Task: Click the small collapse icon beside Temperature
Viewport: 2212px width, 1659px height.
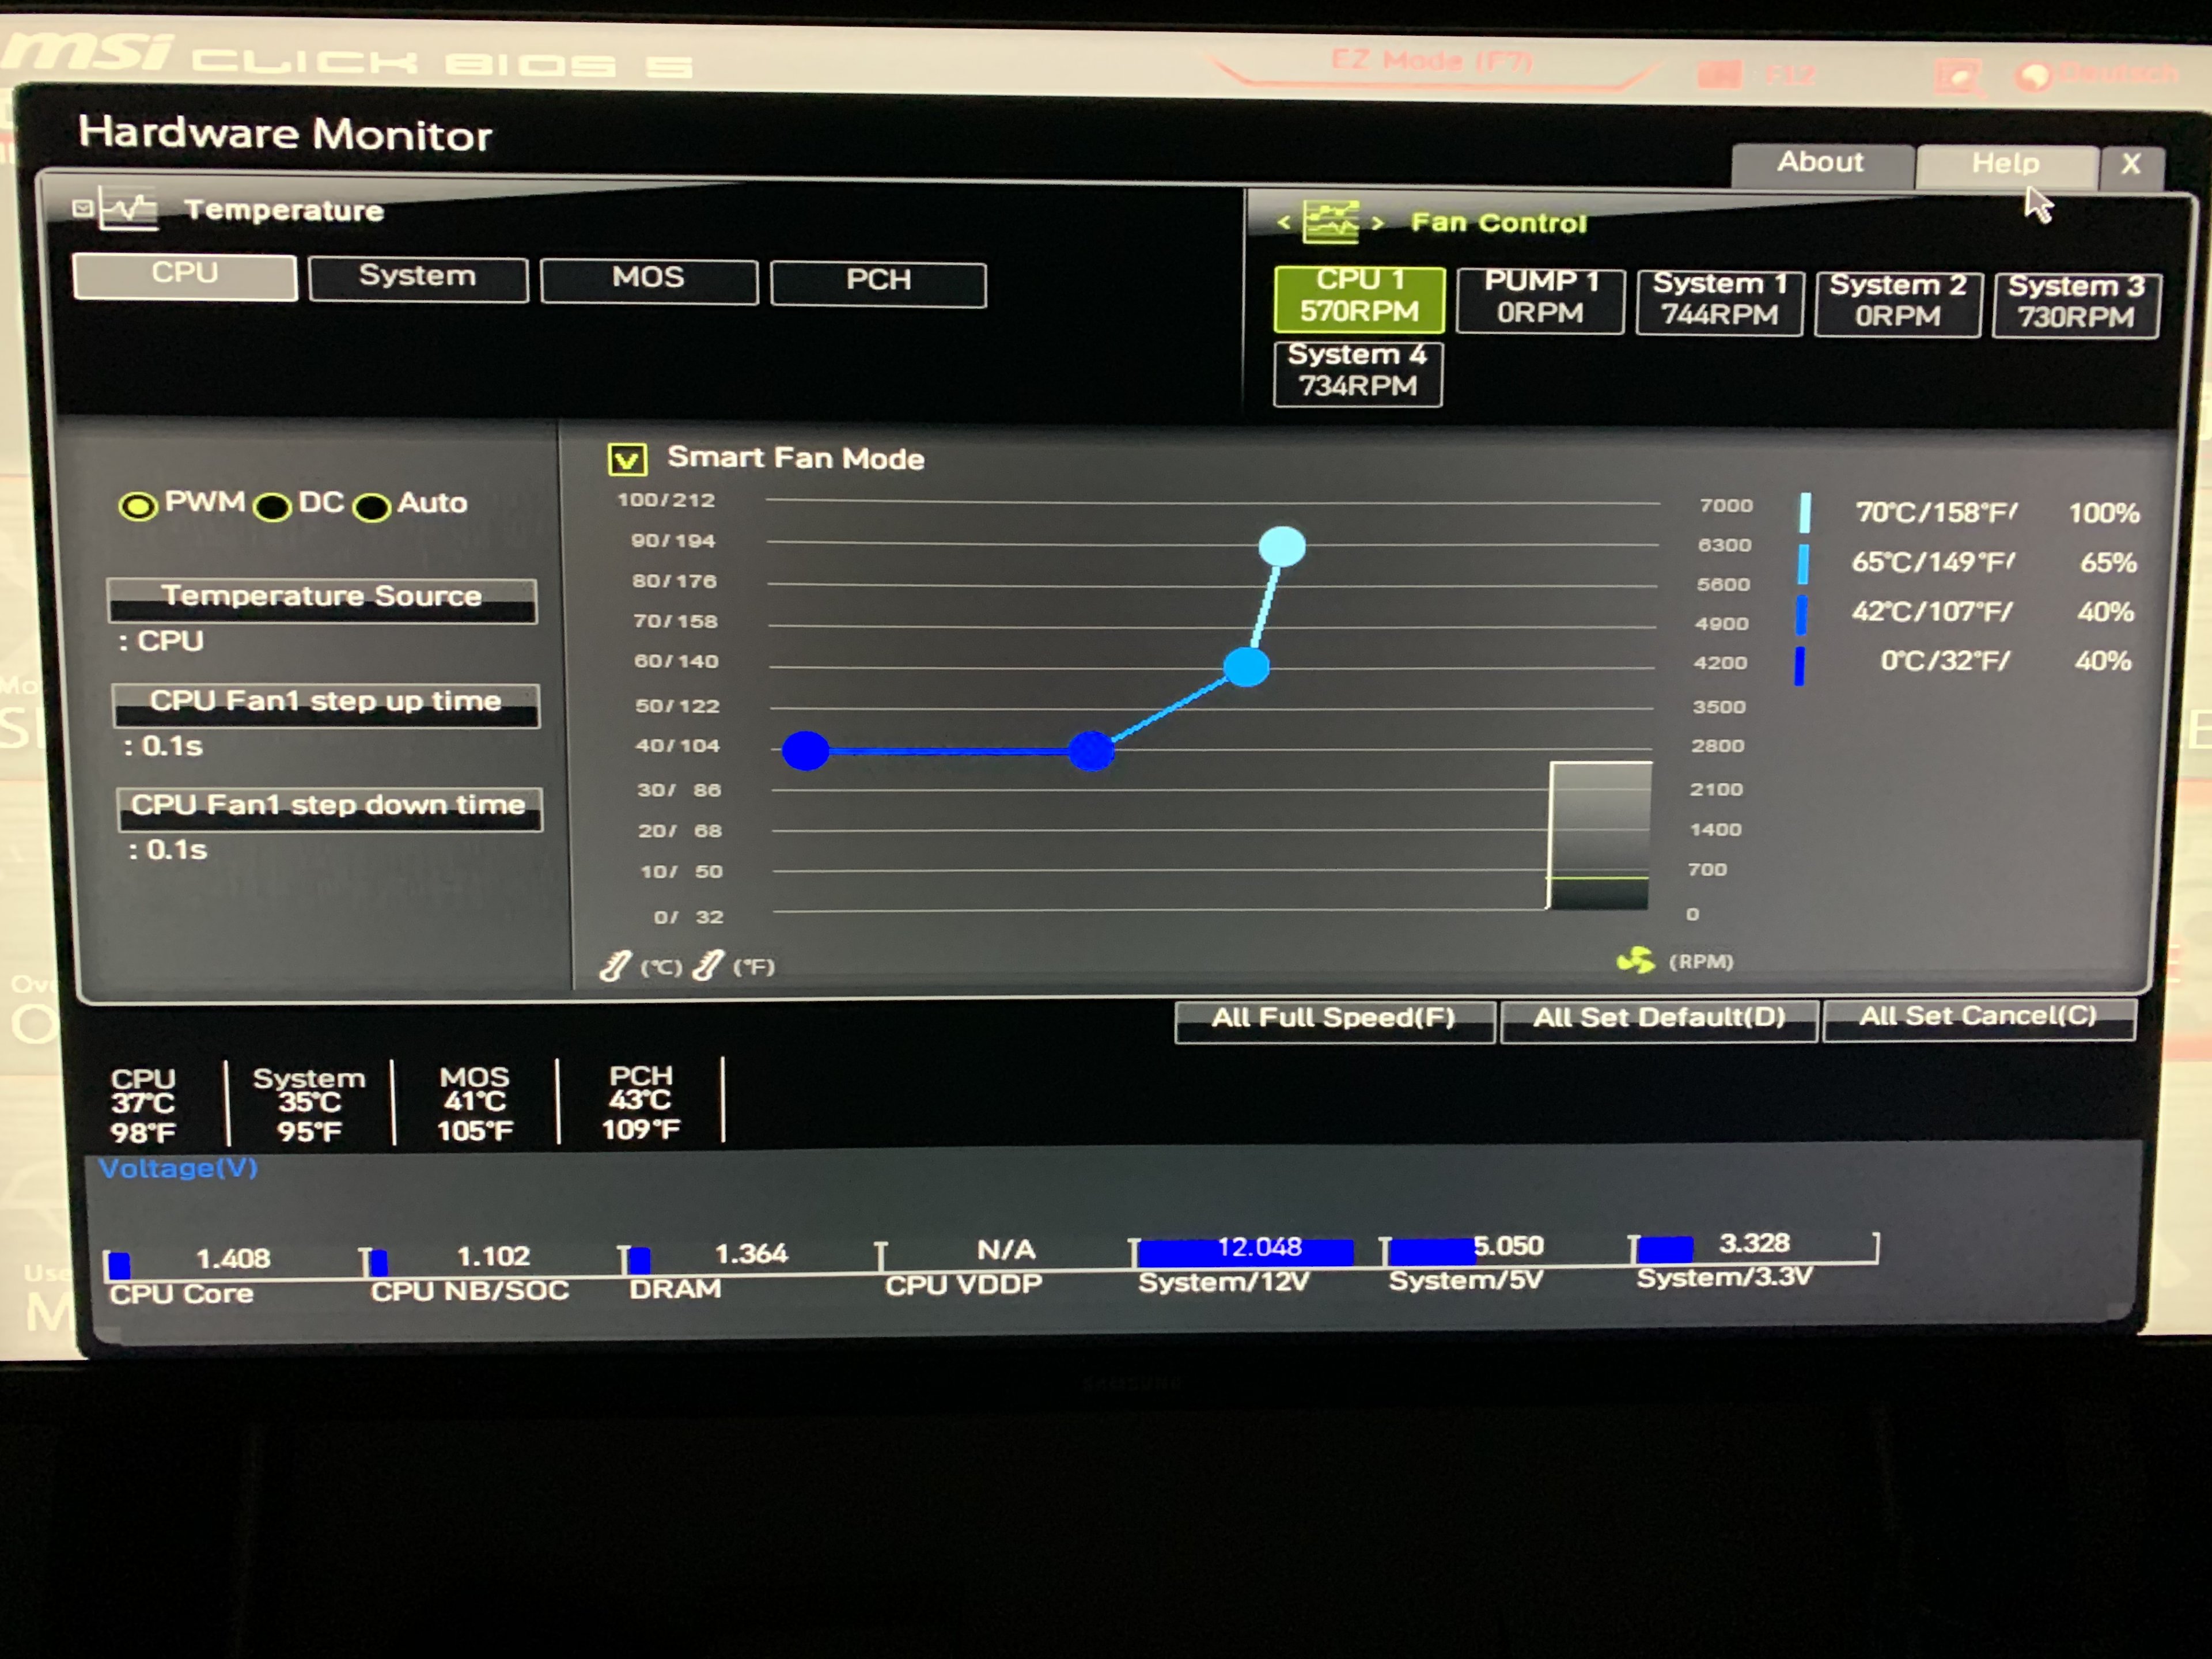Action: click(83, 208)
